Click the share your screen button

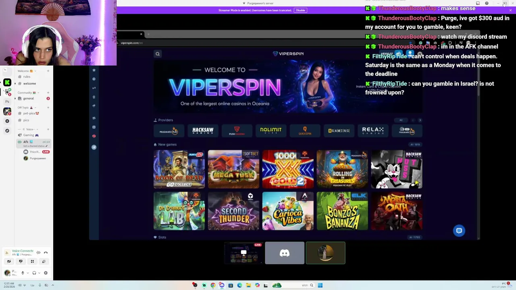[21, 261]
